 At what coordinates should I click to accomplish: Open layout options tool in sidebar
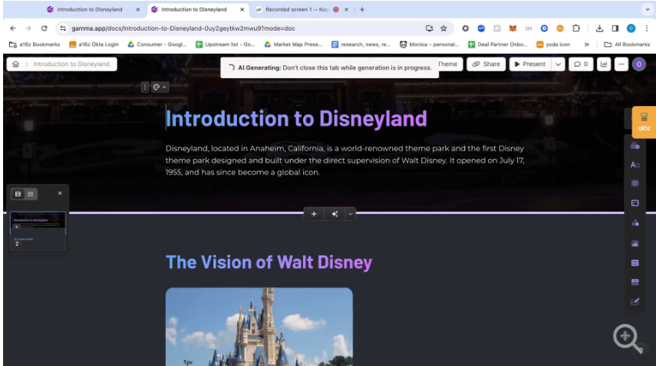(635, 203)
